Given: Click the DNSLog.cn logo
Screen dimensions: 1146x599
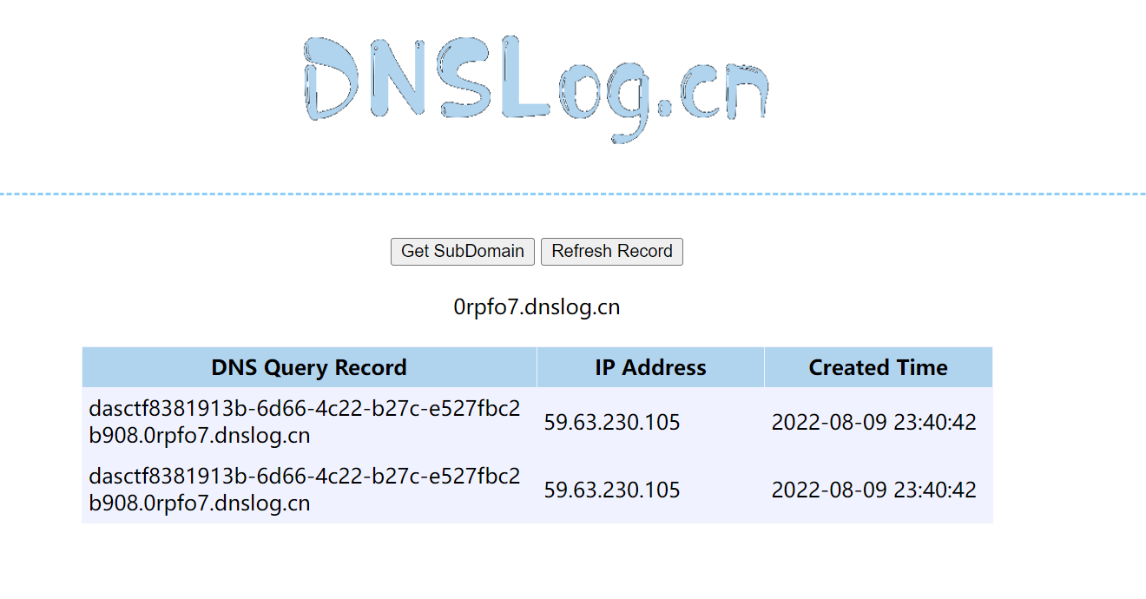Looking at the screenshot, I should (x=536, y=89).
